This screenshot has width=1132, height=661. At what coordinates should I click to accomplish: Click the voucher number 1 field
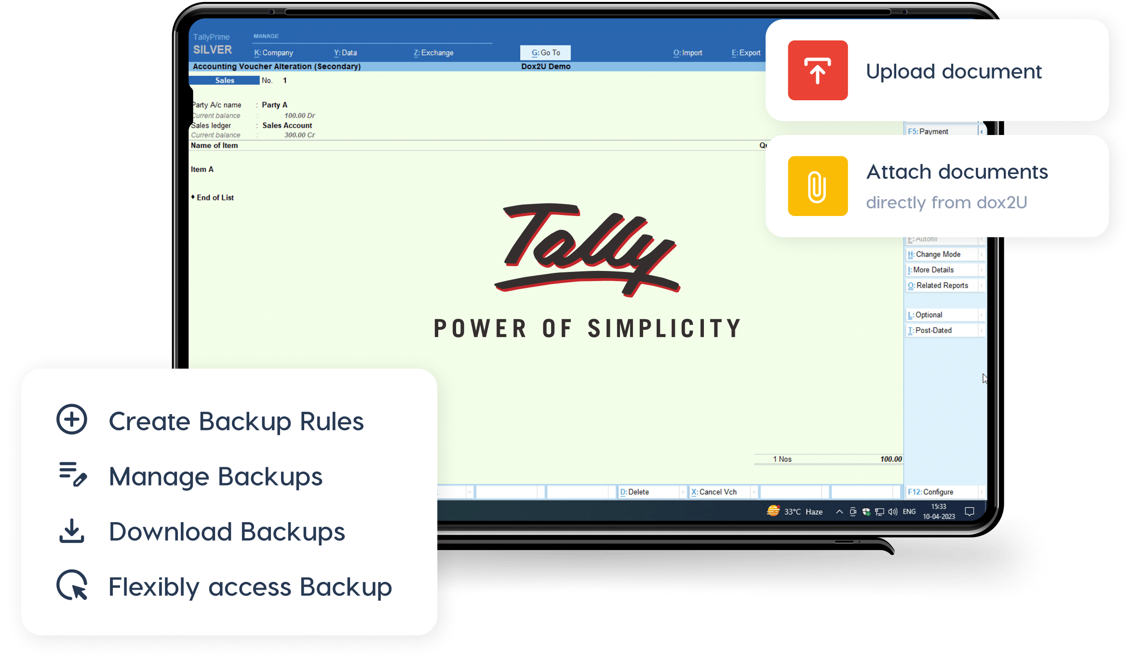285,81
